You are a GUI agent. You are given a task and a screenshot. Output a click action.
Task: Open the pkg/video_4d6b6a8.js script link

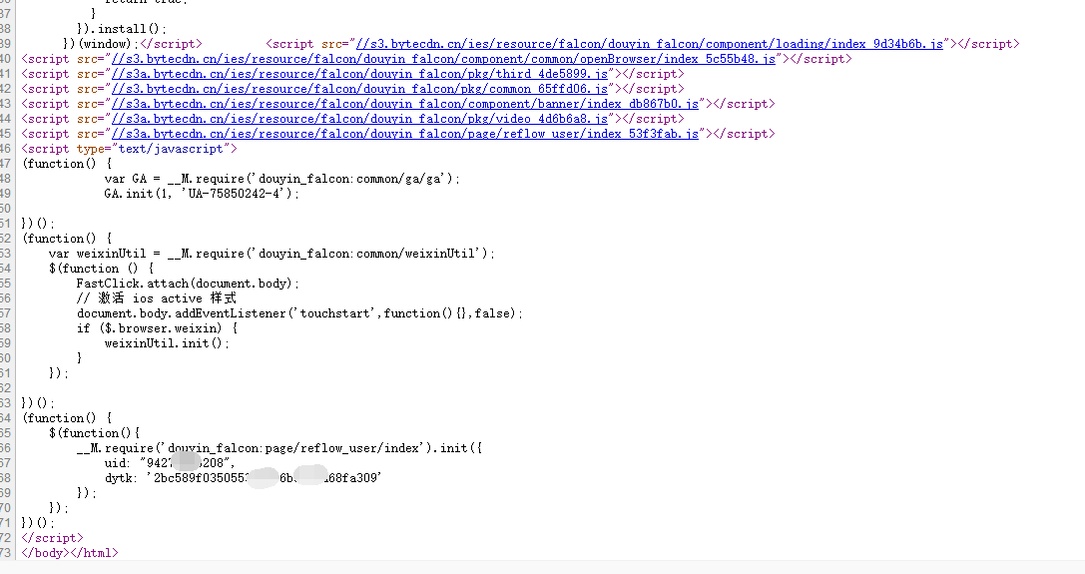[x=359, y=119]
